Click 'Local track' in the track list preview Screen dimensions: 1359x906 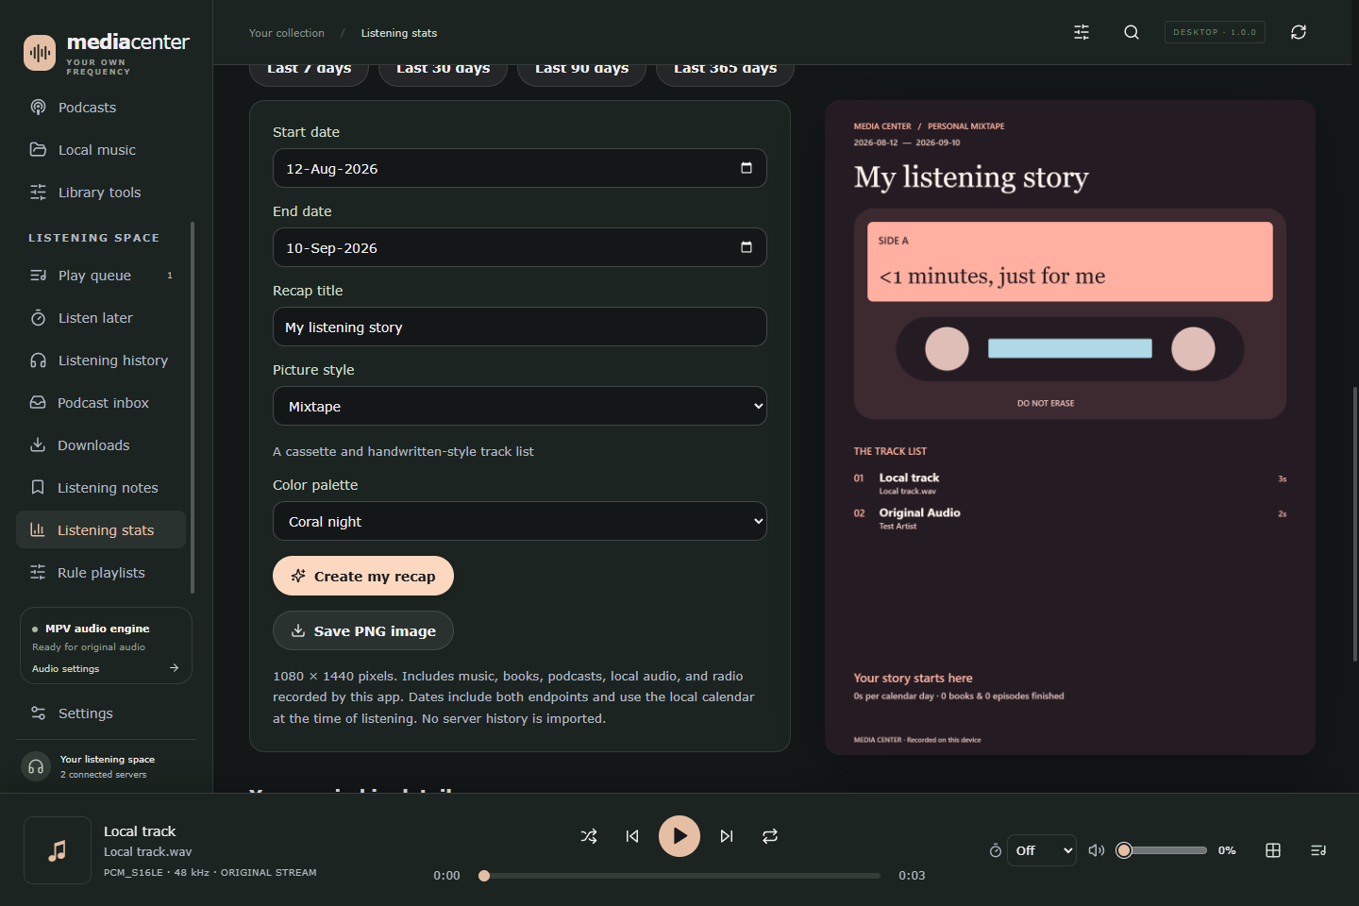[909, 478]
